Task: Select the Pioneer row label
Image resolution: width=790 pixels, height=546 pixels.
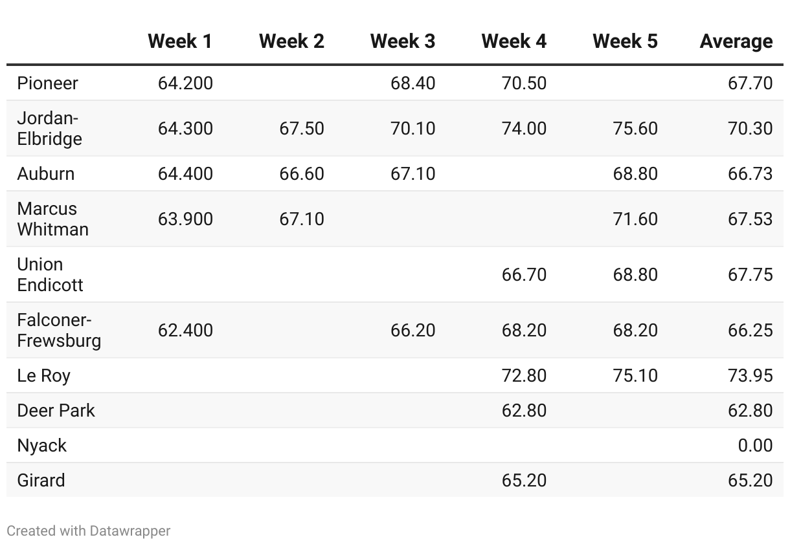Action: tap(47, 83)
